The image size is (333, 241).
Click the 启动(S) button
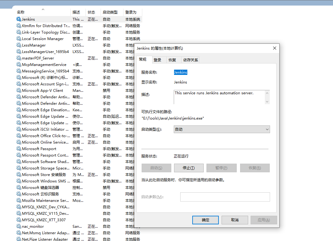pos(156,168)
